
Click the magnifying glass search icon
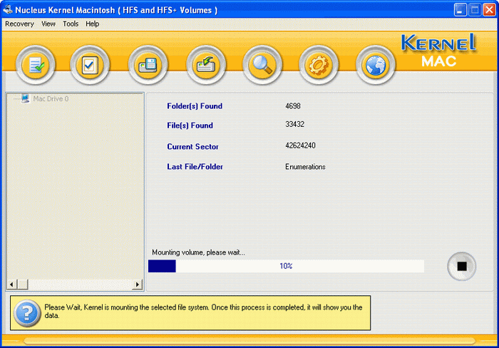tap(262, 65)
